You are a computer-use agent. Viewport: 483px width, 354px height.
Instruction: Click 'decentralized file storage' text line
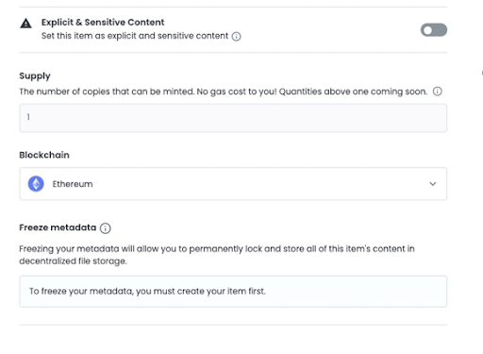[73, 261]
